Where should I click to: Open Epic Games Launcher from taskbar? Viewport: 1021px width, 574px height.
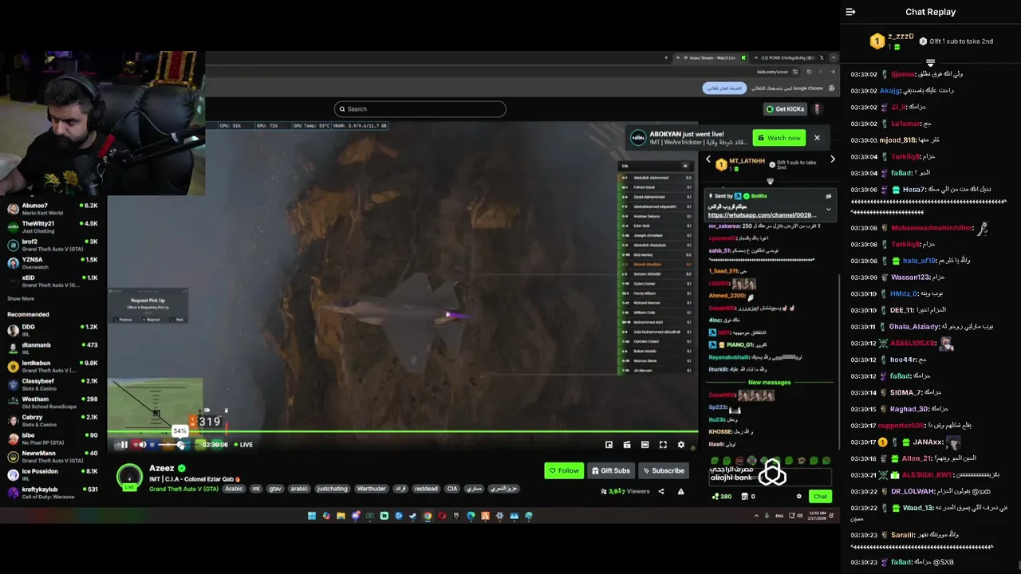[456, 516]
